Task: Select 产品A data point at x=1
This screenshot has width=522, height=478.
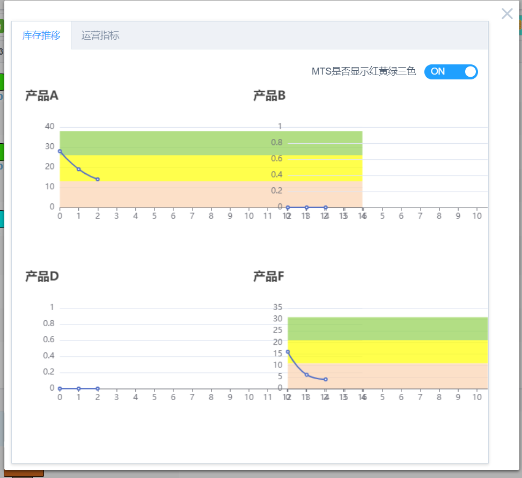Action: coord(78,169)
